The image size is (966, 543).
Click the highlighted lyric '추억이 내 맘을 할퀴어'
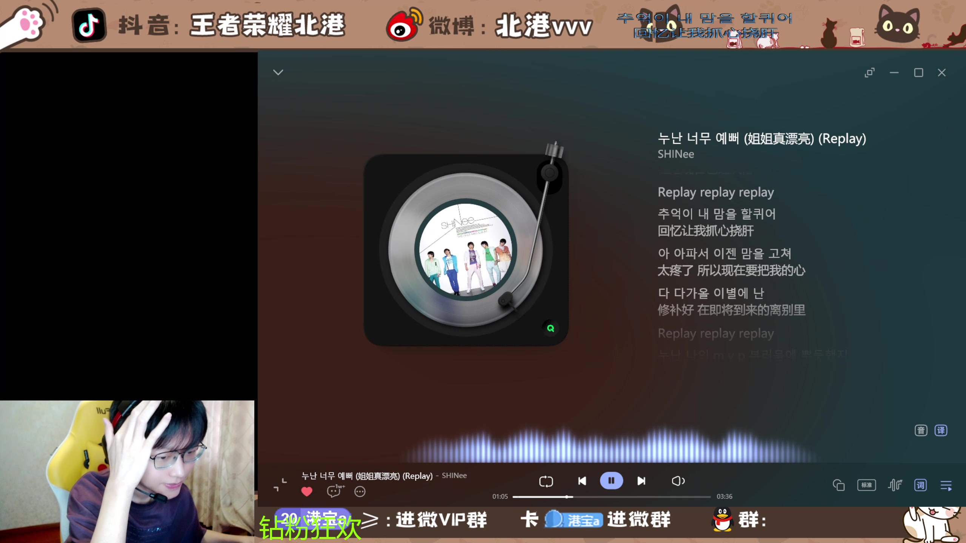pos(717,214)
